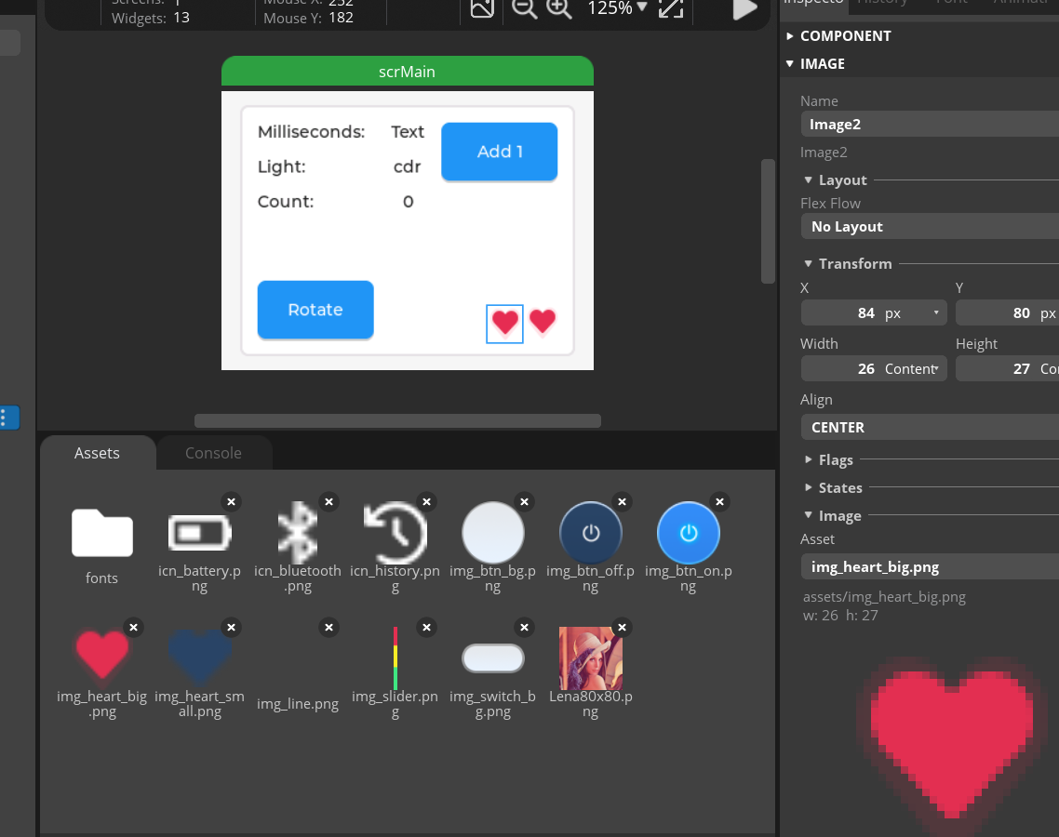Click the play simulation icon
Image resolution: width=1059 pixels, height=837 pixels.
tap(744, 8)
